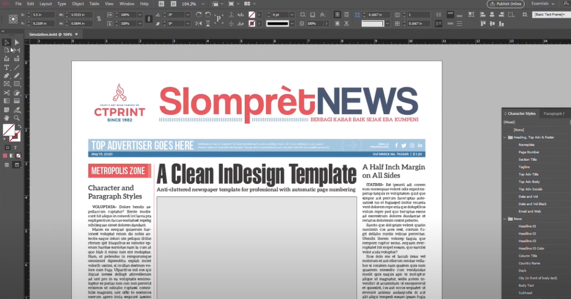The height and width of the screenshot is (299, 571).
Task: Select the Pencil tool
Action: click(17, 76)
